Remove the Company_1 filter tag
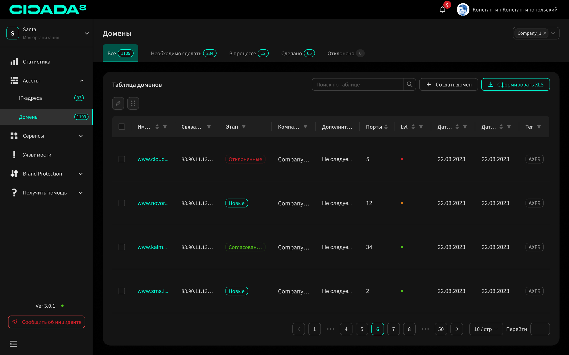This screenshot has width=569, height=355. tap(545, 33)
